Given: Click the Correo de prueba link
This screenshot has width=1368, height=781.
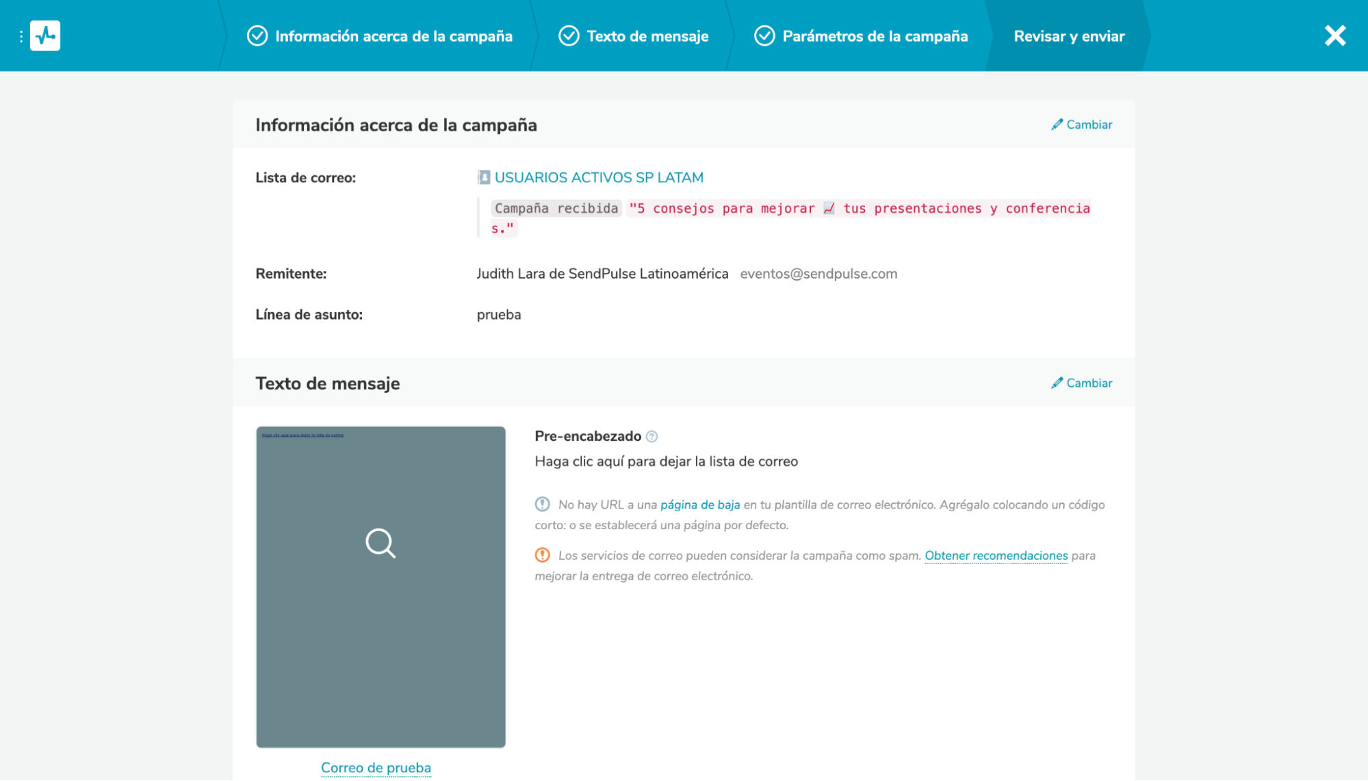Looking at the screenshot, I should click(x=376, y=768).
